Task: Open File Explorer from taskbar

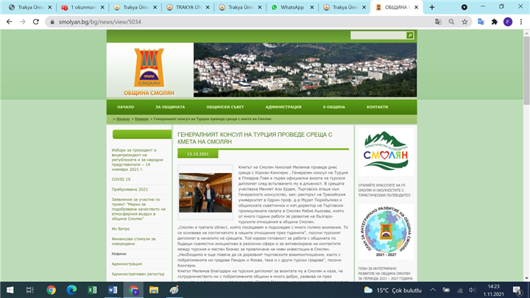Action: (x=154, y=290)
